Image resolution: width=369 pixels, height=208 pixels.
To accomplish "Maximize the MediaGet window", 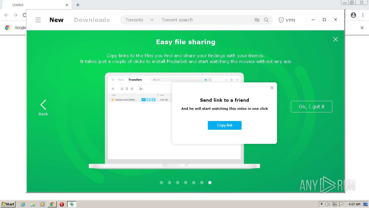I will [x=324, y=20].
